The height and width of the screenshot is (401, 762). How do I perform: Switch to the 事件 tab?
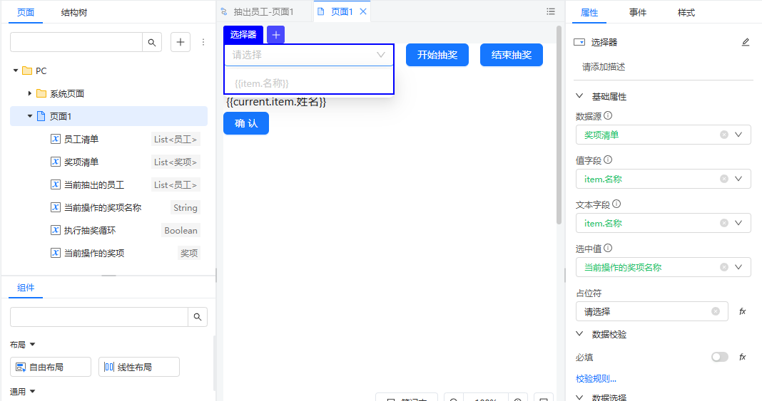pyautogui.click(x=638, y=13)
